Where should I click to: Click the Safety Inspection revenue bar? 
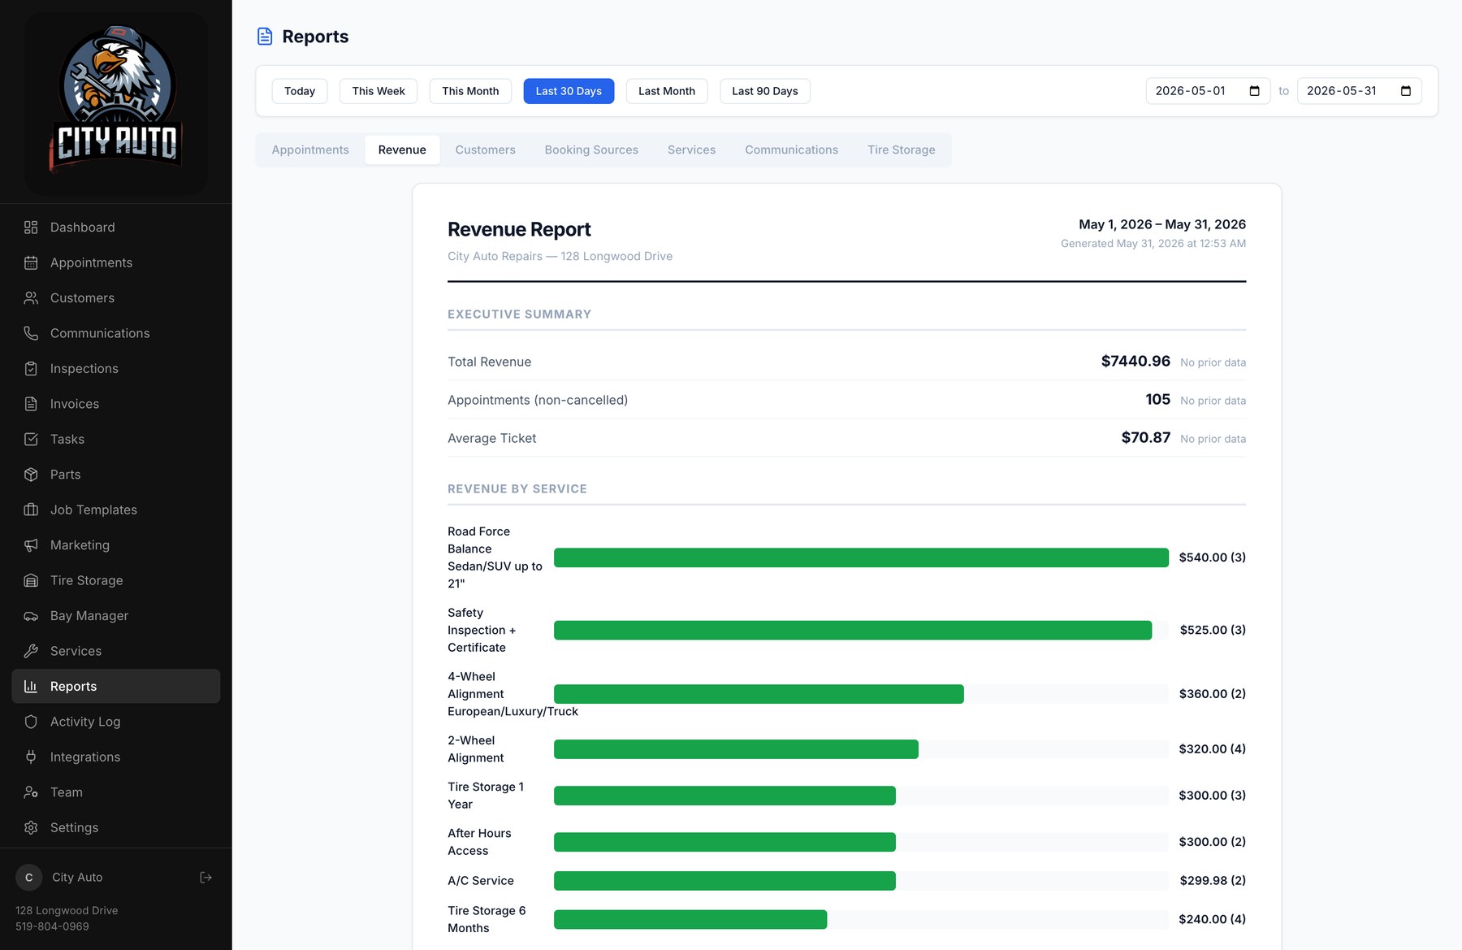pos(853,631)
